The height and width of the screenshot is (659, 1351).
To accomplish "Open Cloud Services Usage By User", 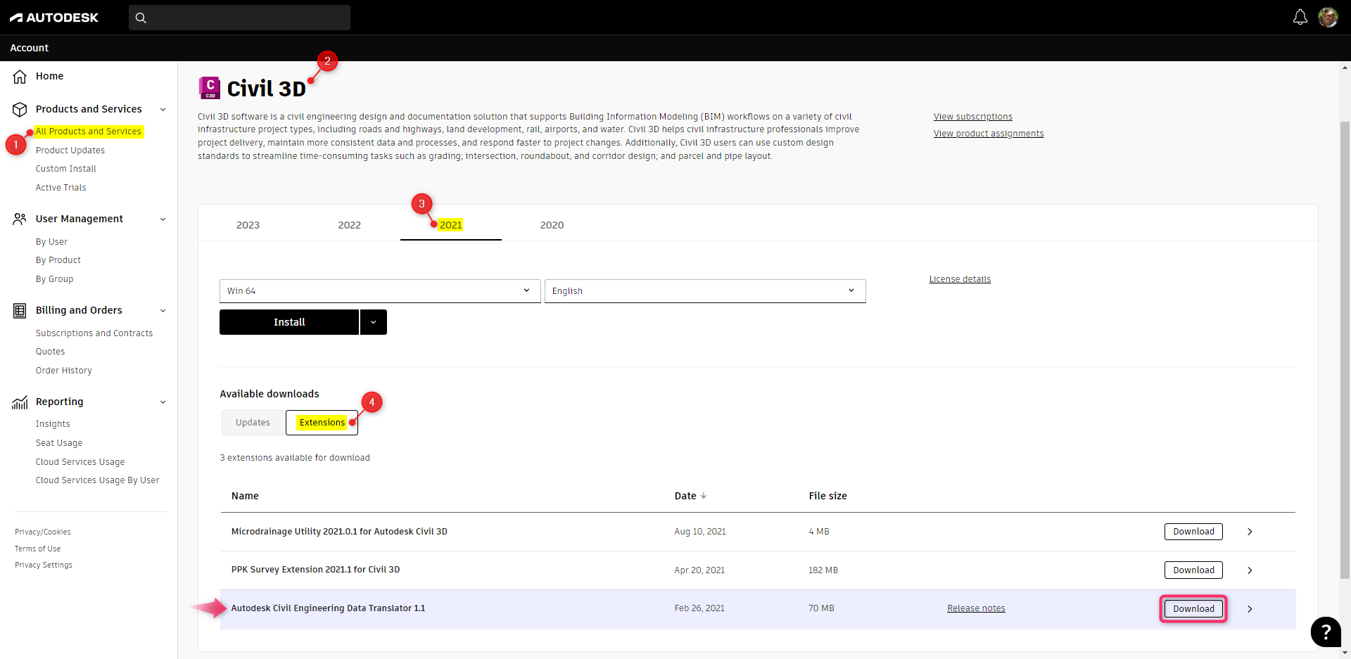I will point(98,480).
